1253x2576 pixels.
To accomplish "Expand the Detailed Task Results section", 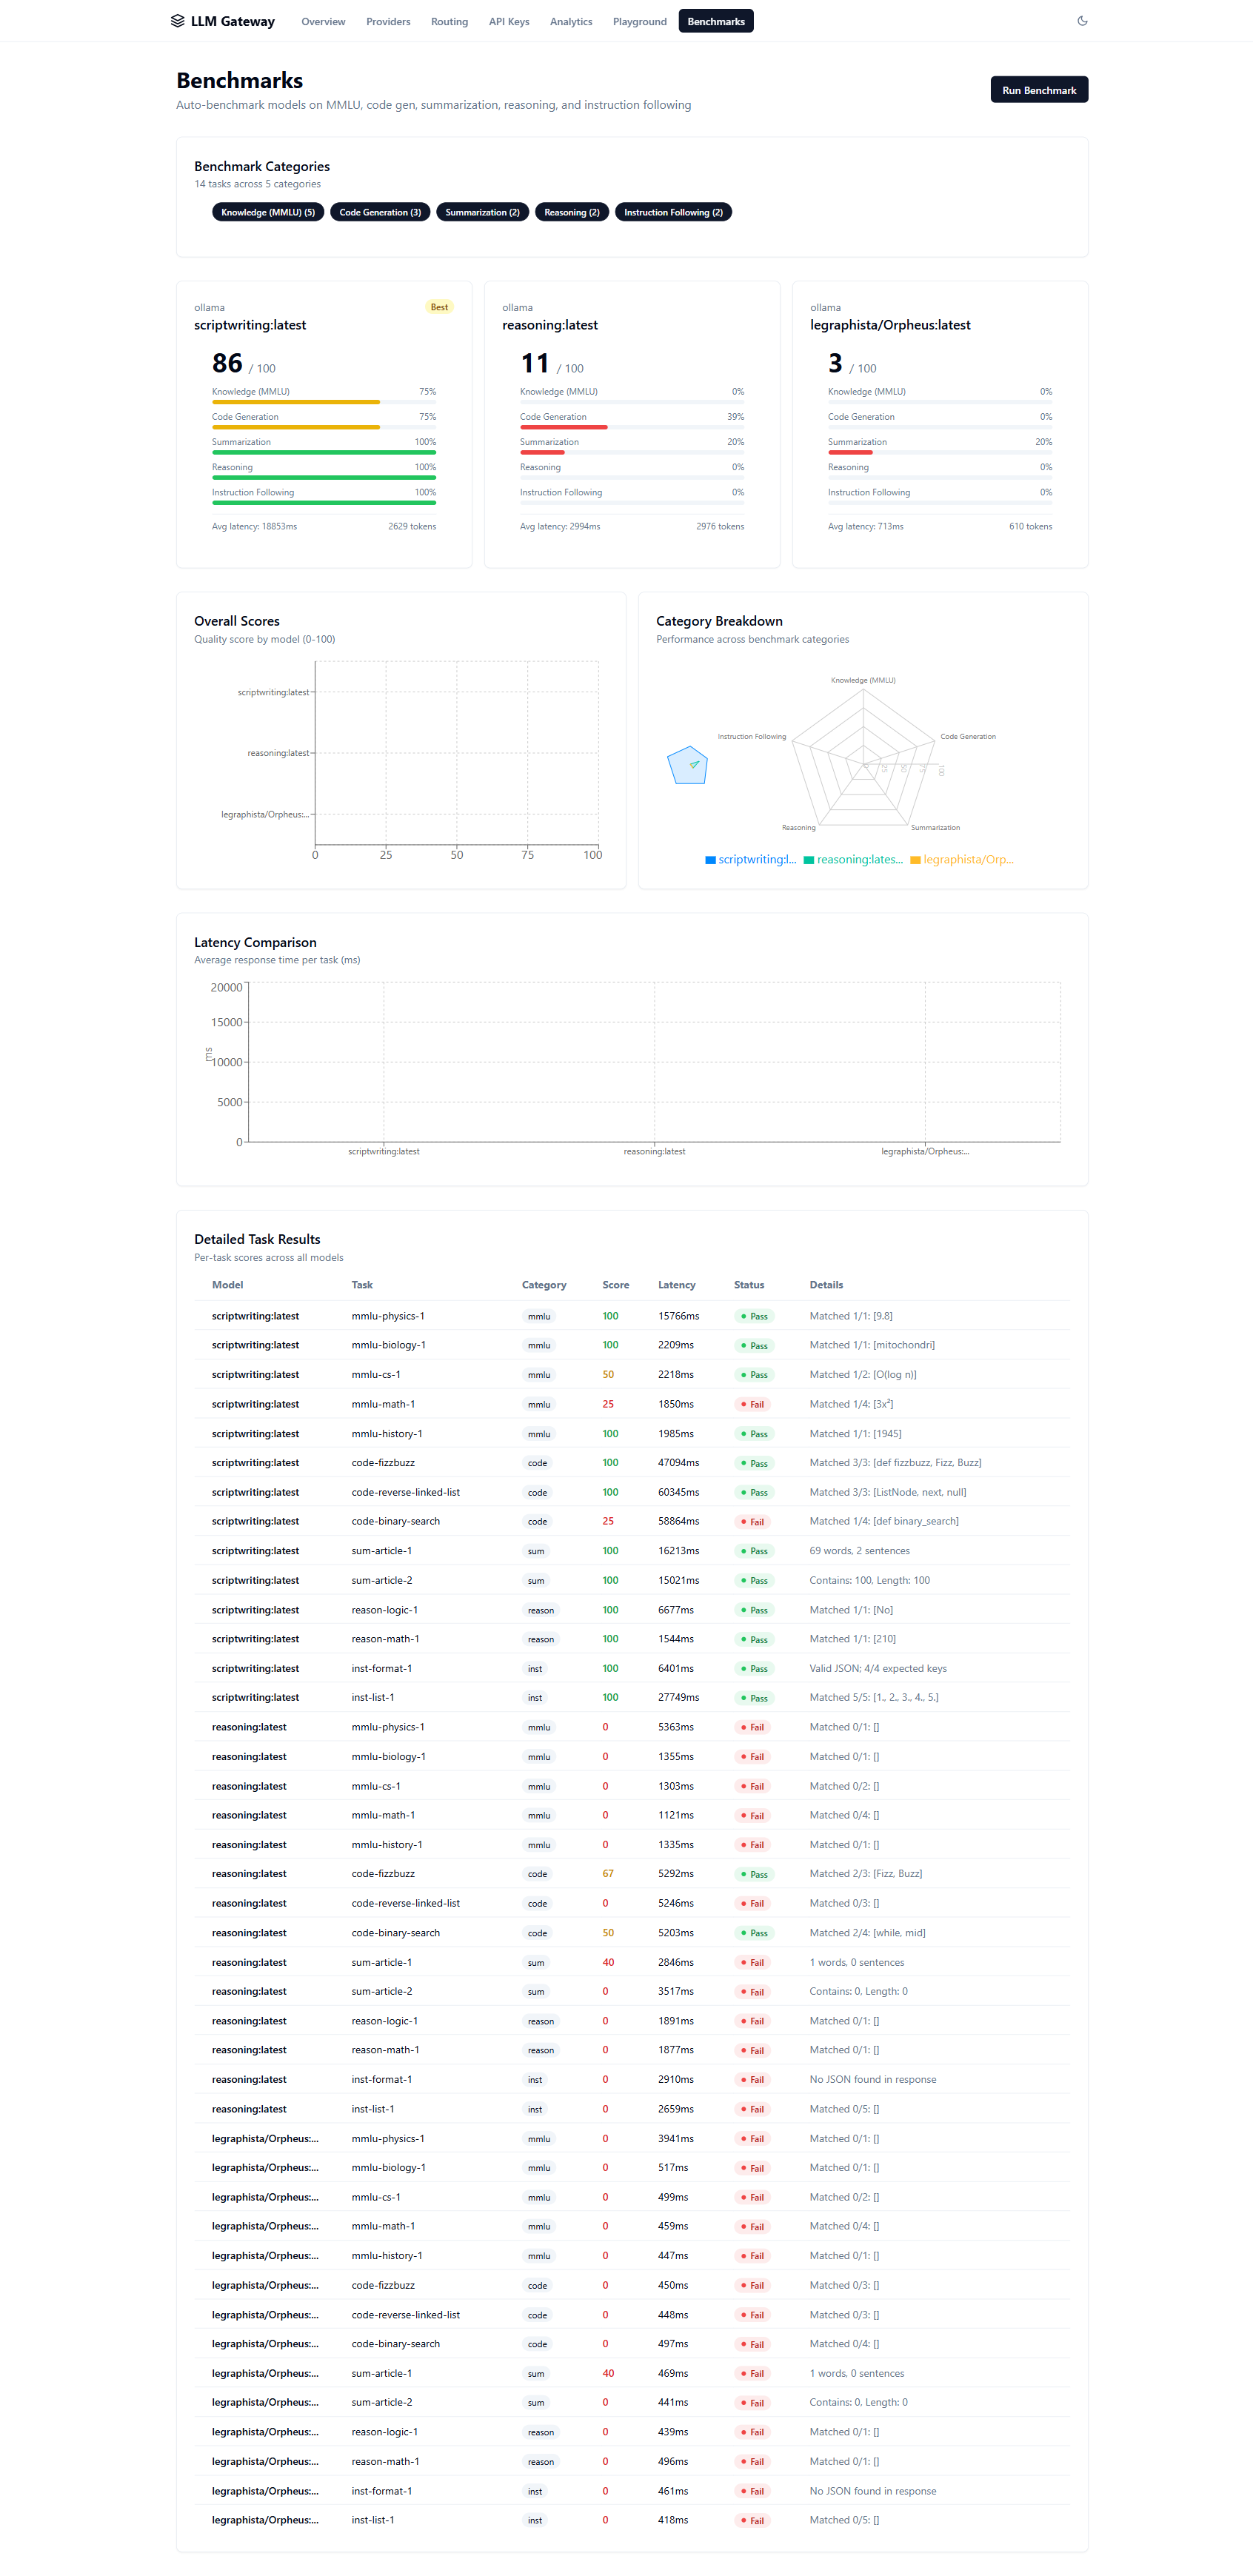I will pyautogui.click(x=258, y=1239).
